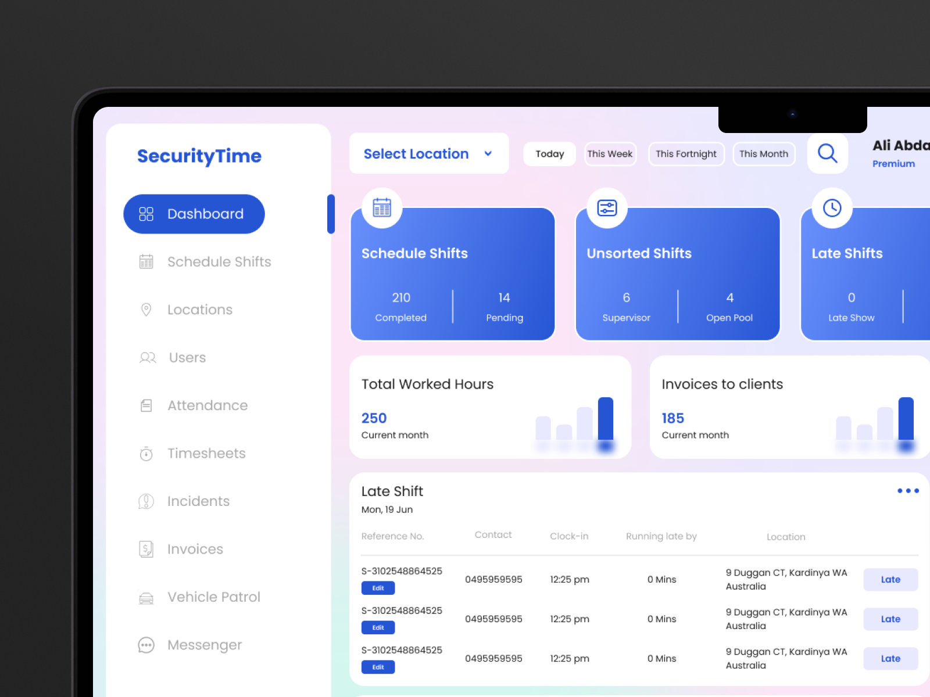
Task: Click the Locations pin icon
Action: (x=146, y=310)
